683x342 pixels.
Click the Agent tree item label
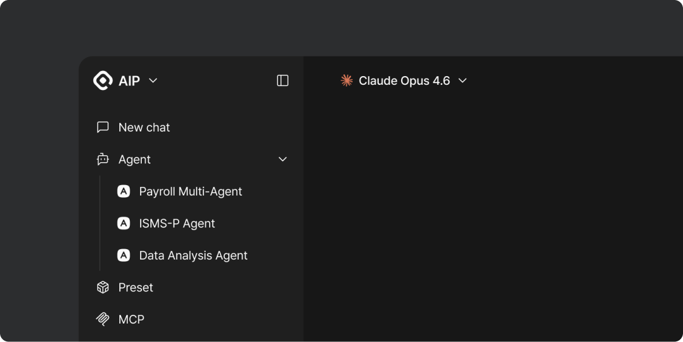tap(134, 159)
